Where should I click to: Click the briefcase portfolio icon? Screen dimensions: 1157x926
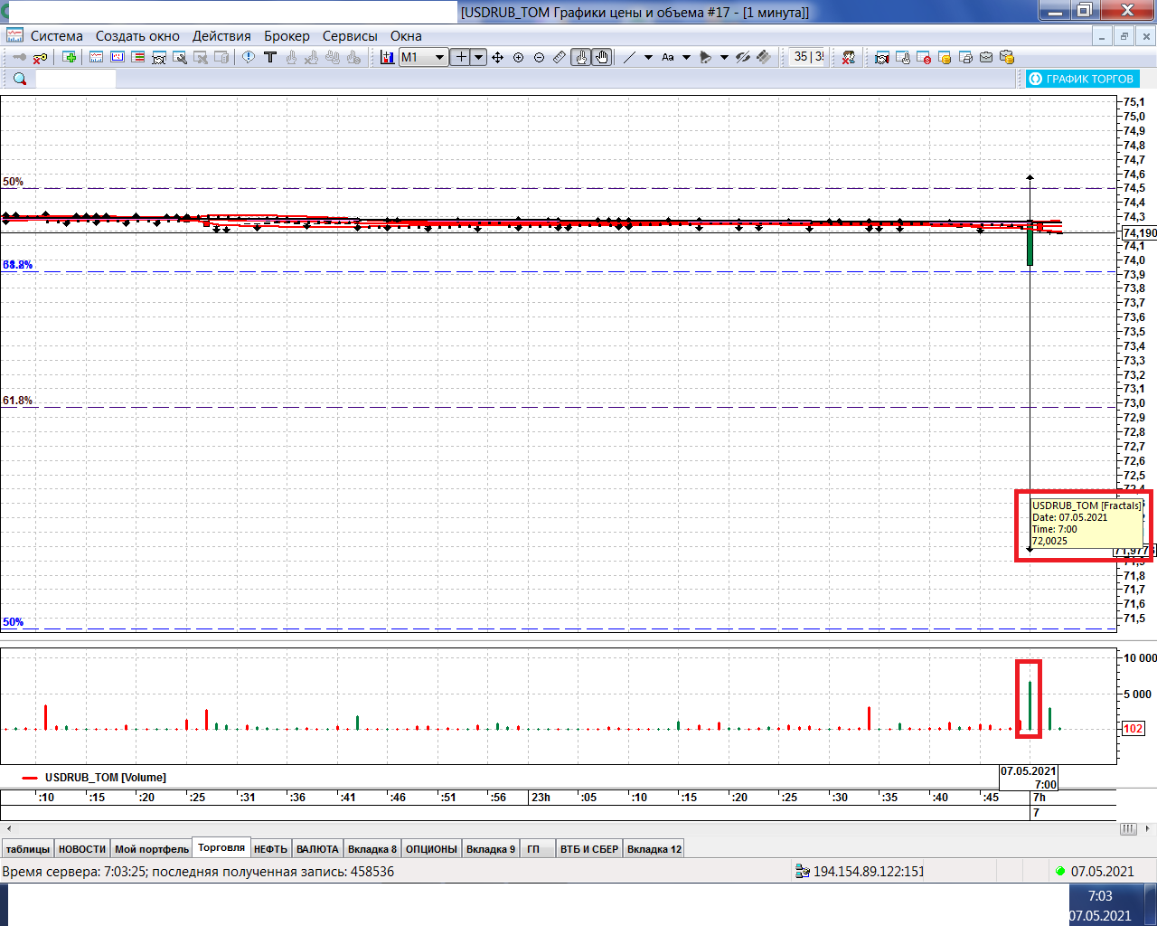(986, 57)
